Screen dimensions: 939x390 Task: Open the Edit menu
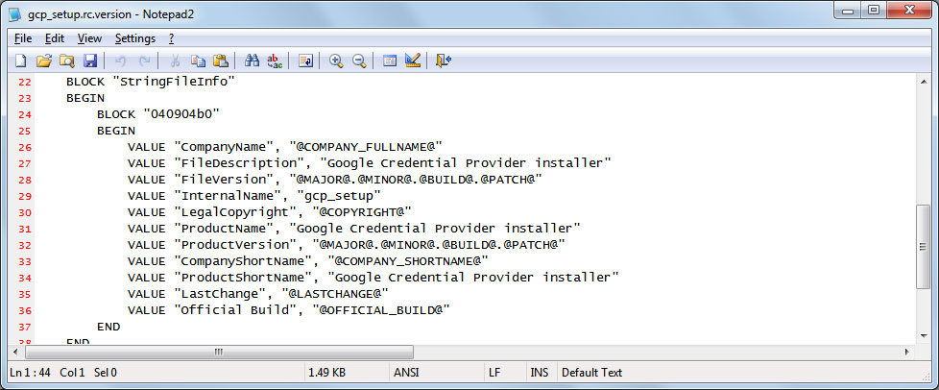click(55, 38)
